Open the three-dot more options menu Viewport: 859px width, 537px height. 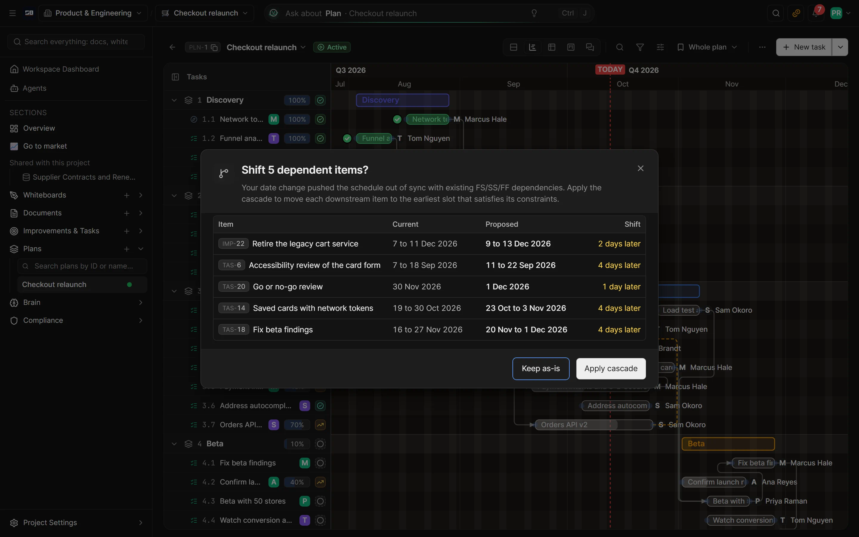(762, 47)
